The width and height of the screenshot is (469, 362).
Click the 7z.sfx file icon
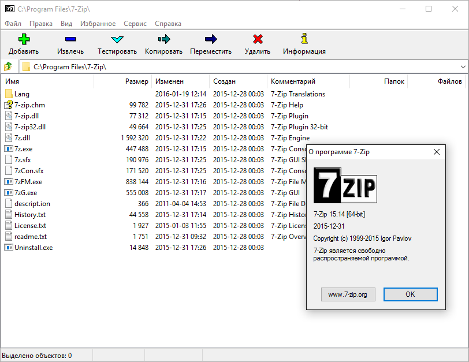point(9,159)
